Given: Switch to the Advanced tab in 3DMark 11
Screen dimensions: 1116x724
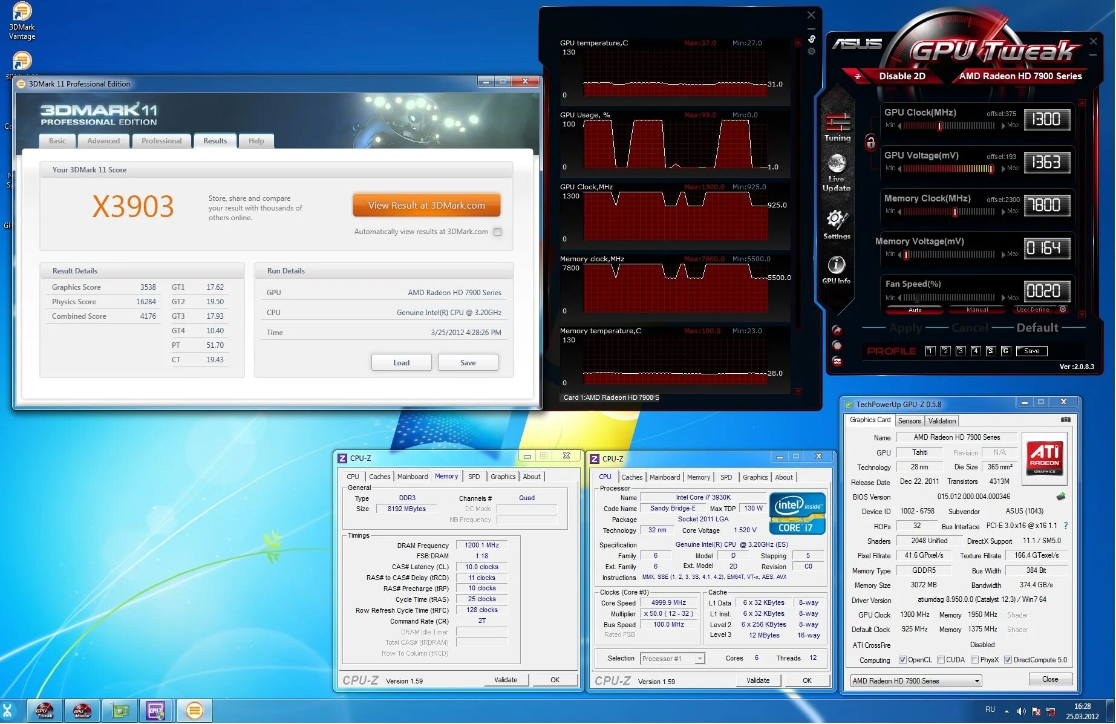Looking at the screenshot, I should point(103,141).
